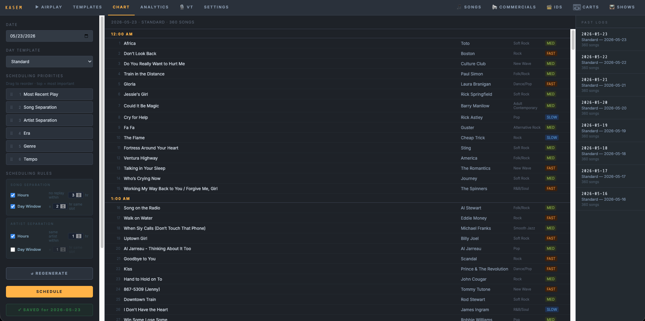The image size is (645, 321).
Task: Click the KASEM logo
Action: tap(14, 7)
